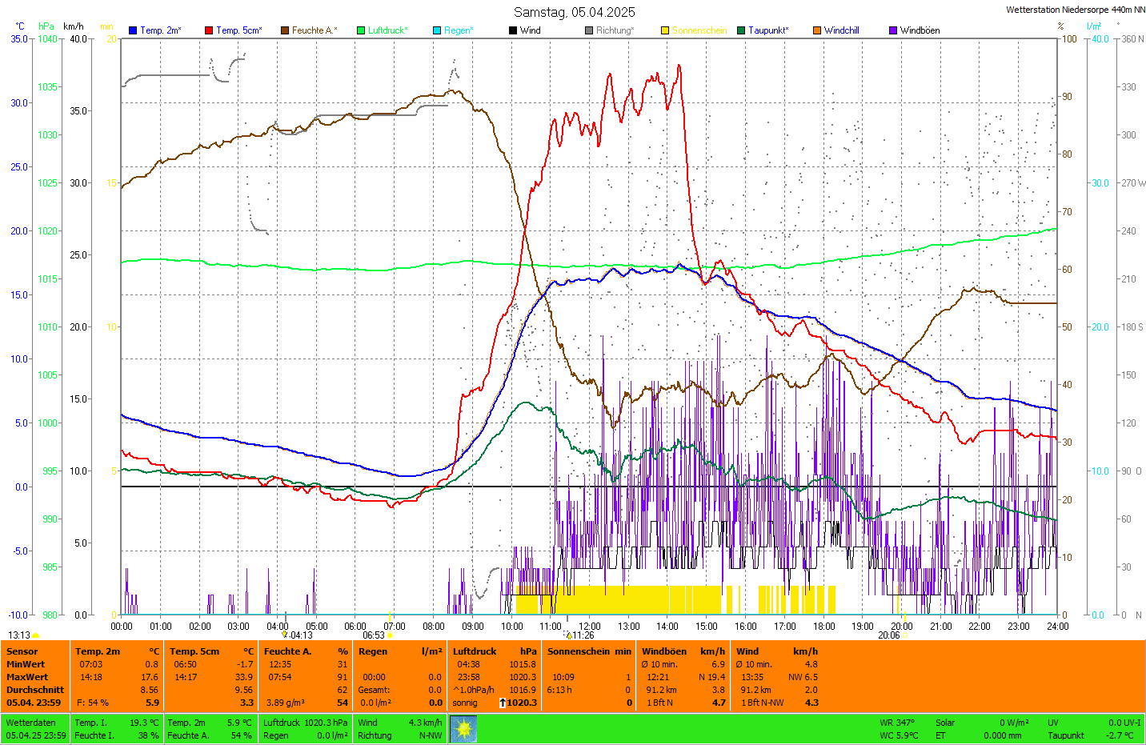Click the Wetterstation Niedersorpe header text
1146x745 pixels.
[1075, 10]
